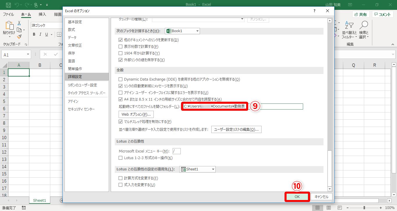
Task: Switch to the ホーム ribbon tab
Action: pos(26,14)
